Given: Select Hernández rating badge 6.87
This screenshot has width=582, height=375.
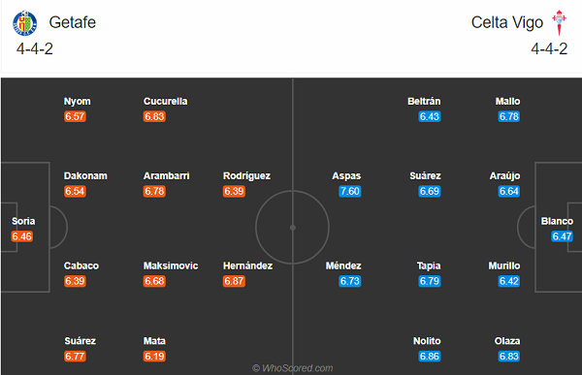Looking at the screenshot, I should pos(234,281).
